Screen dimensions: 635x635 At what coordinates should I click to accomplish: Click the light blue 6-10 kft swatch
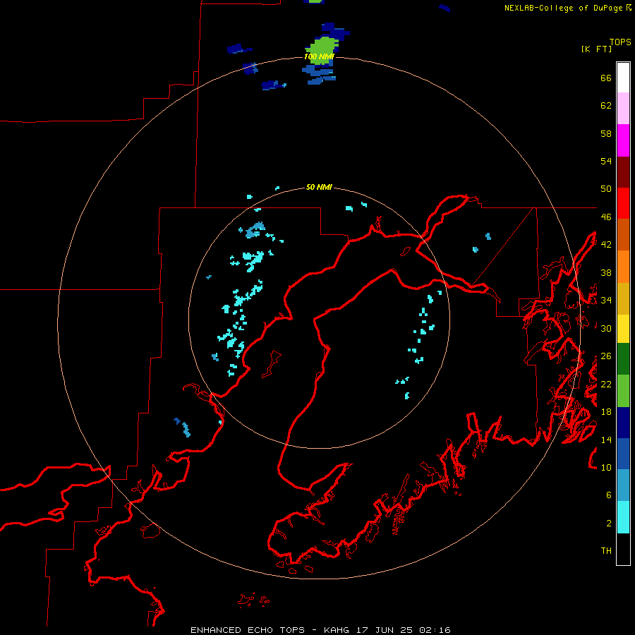coord(623,485)
